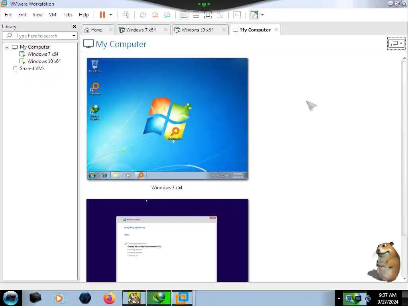Click the scrollbar down arrow
408x306 pixels.
point(404,279)
